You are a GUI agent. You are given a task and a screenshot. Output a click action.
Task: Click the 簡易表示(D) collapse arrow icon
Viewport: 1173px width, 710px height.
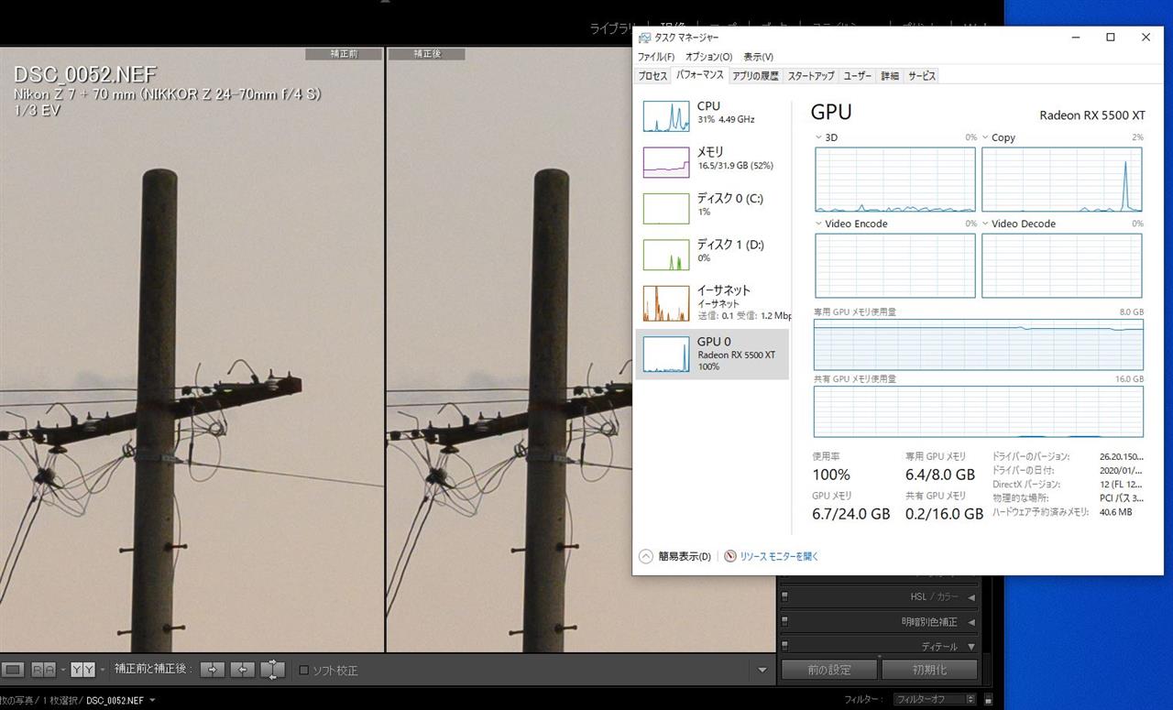646,556
